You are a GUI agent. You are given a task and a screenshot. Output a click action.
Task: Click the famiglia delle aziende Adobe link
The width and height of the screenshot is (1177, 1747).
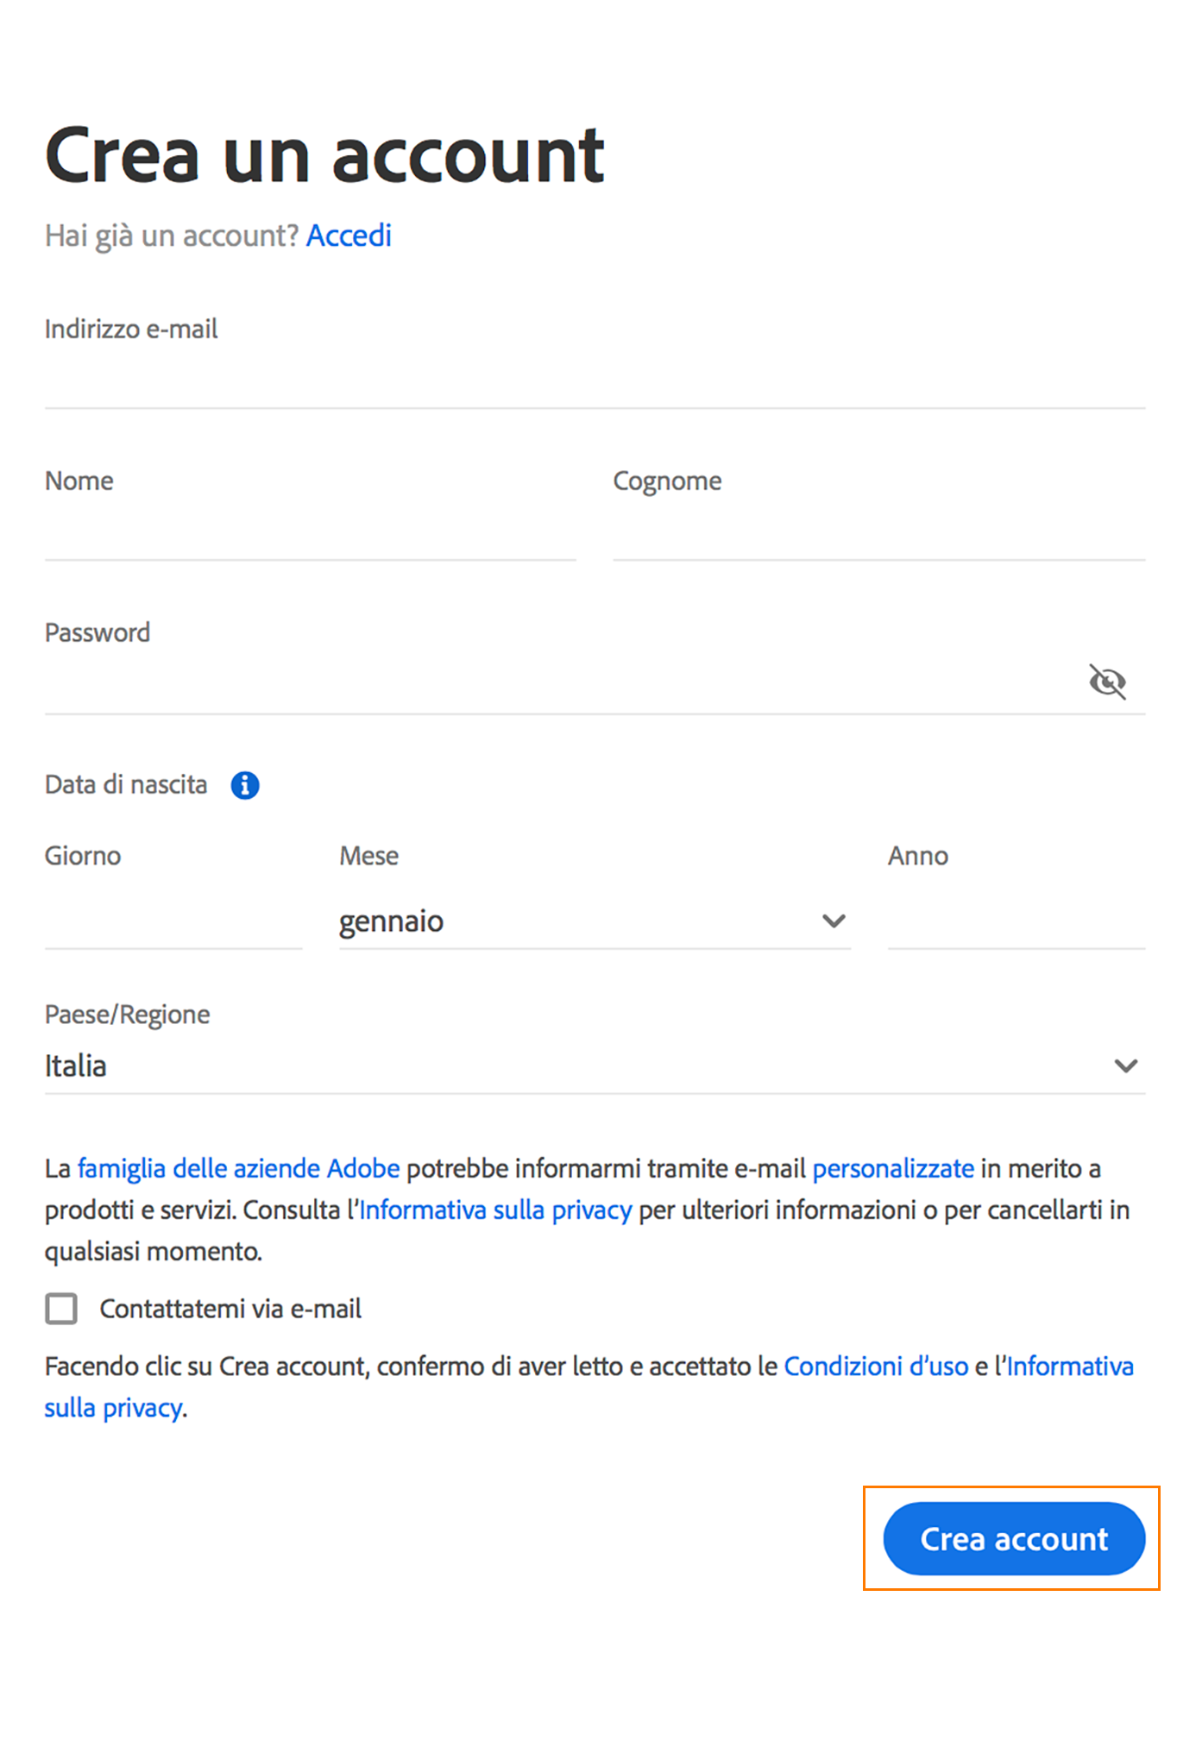tap(238, 1167)
